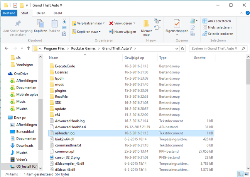250x177 pixels.
Task: Click the New item icon
Action: click(x=156, y=21)
